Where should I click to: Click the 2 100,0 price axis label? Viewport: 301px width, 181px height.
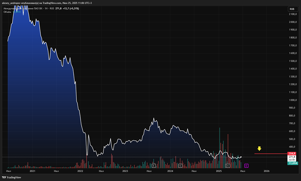pyautogui.click(x=293, y=14)
